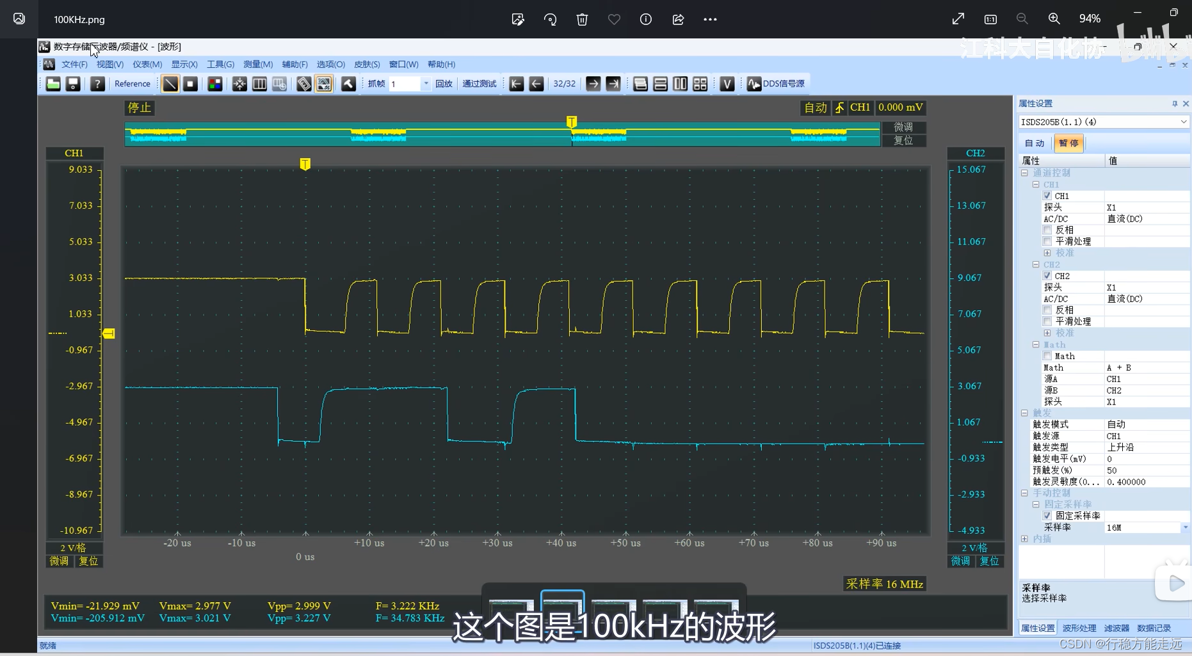This screenshot has height=656, width=1192.
Task: Click the snowflake freeze icon in toolbar
Action: pos(239,84)
